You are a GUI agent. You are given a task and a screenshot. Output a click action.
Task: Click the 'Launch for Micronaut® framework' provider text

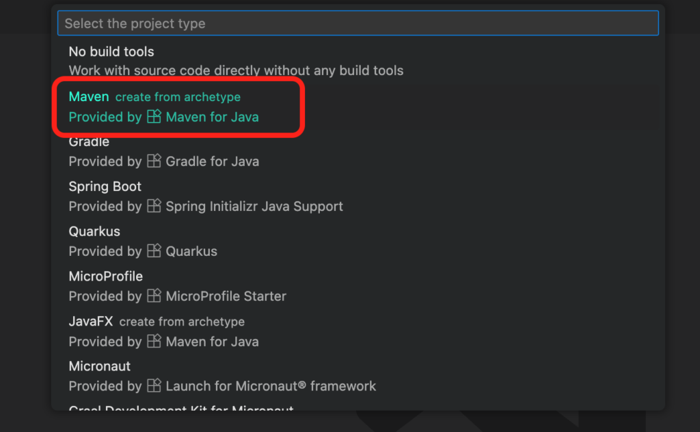[x=271, y=386]
